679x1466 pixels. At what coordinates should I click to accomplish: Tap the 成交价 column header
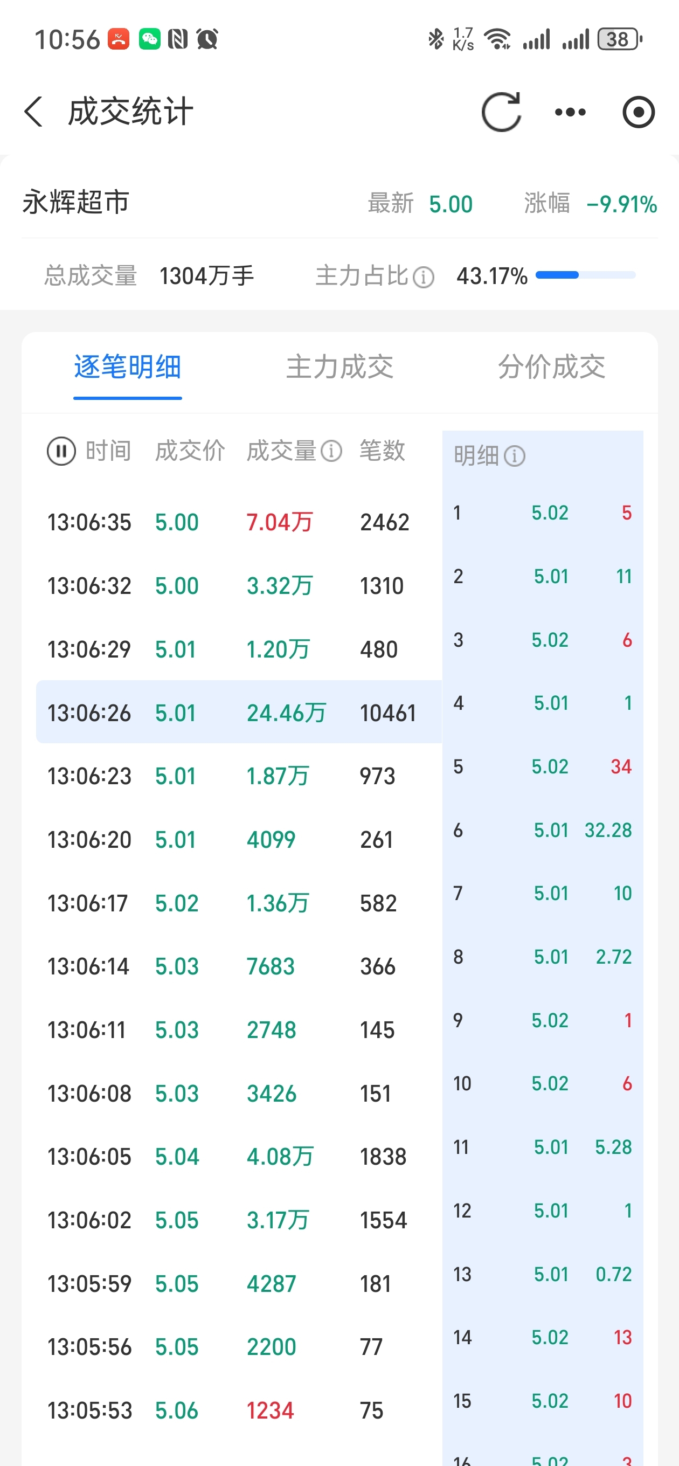[x=190, y=451]
